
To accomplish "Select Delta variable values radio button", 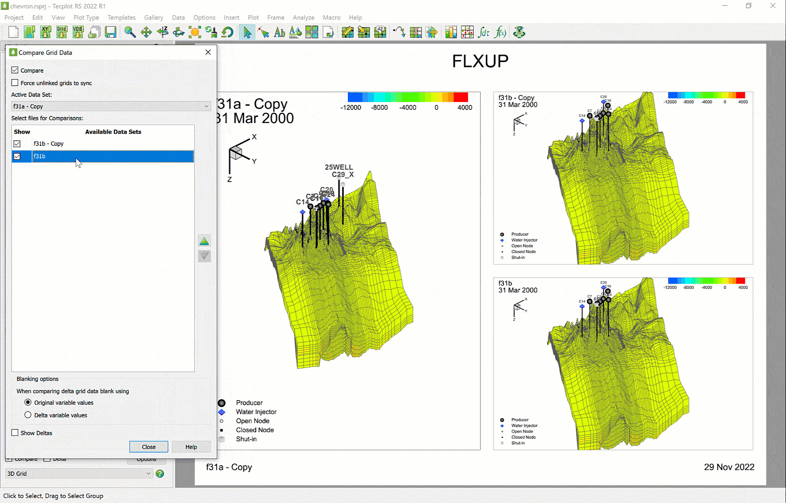I will click(28, 415).
